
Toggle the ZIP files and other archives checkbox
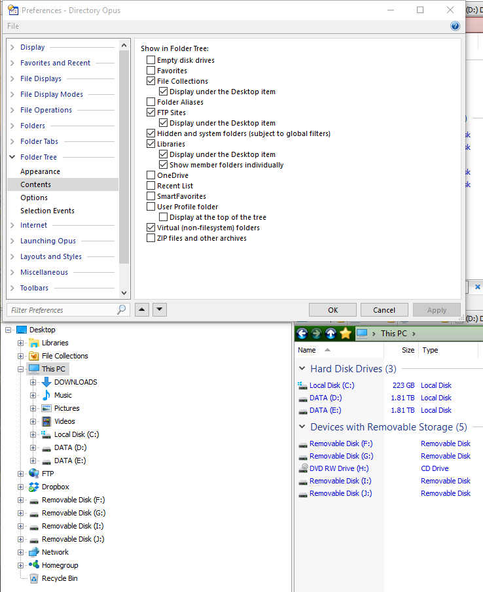(x=151, y=238)
